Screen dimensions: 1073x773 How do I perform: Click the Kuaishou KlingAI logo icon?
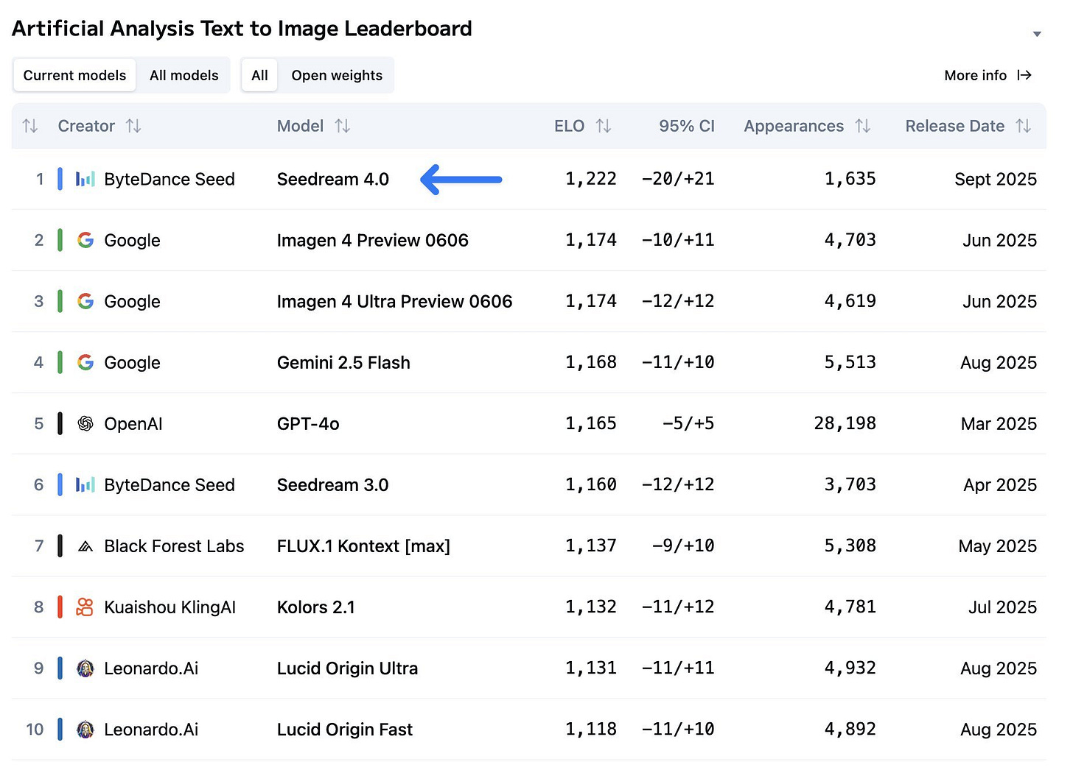click(x=85, y=607)
